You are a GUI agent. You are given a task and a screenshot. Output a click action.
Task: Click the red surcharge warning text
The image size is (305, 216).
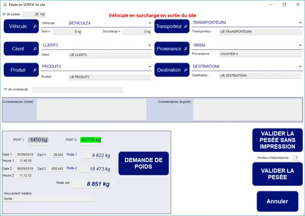click(x=152, y=15)
